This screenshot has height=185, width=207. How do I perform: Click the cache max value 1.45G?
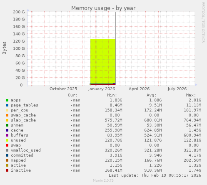coord(195,130)
